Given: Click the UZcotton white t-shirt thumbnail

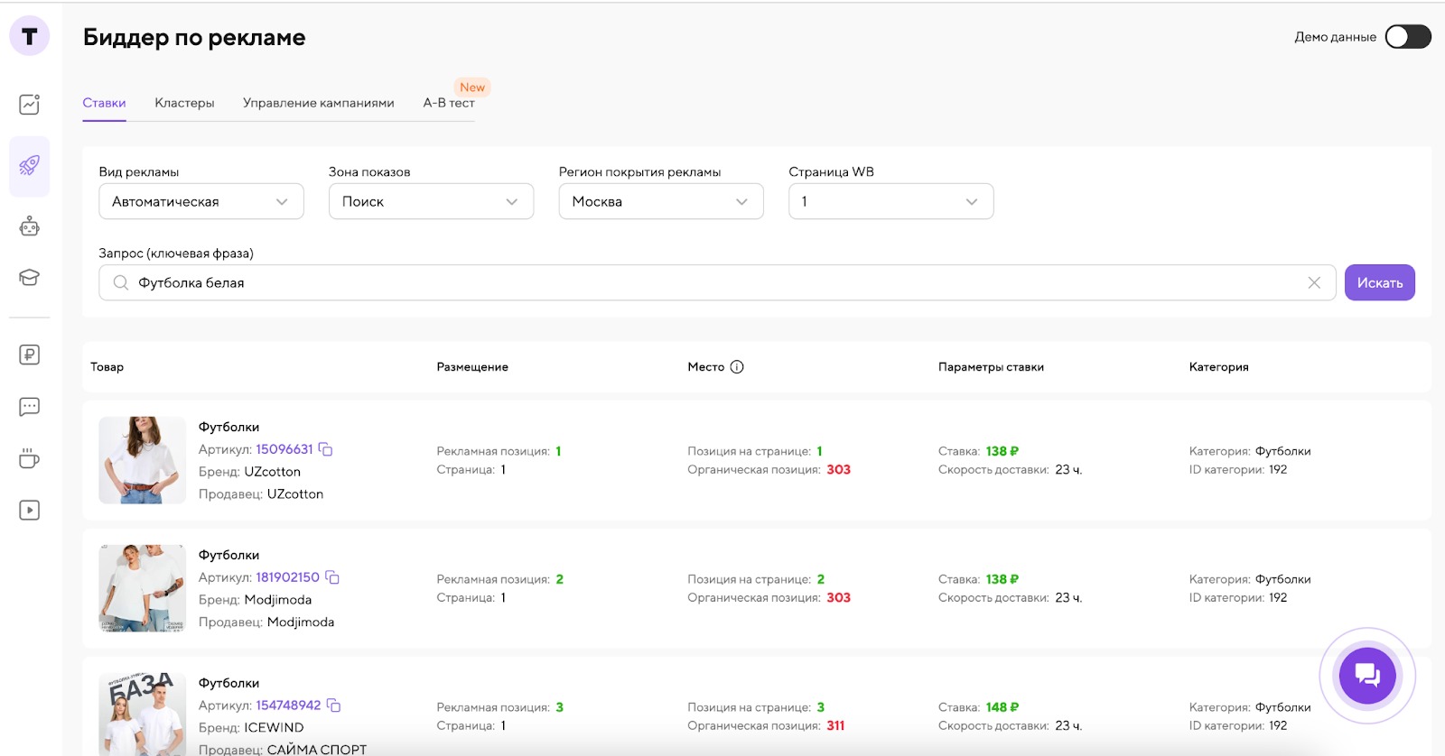Looking at the screenshot, I should click(142, 460).
